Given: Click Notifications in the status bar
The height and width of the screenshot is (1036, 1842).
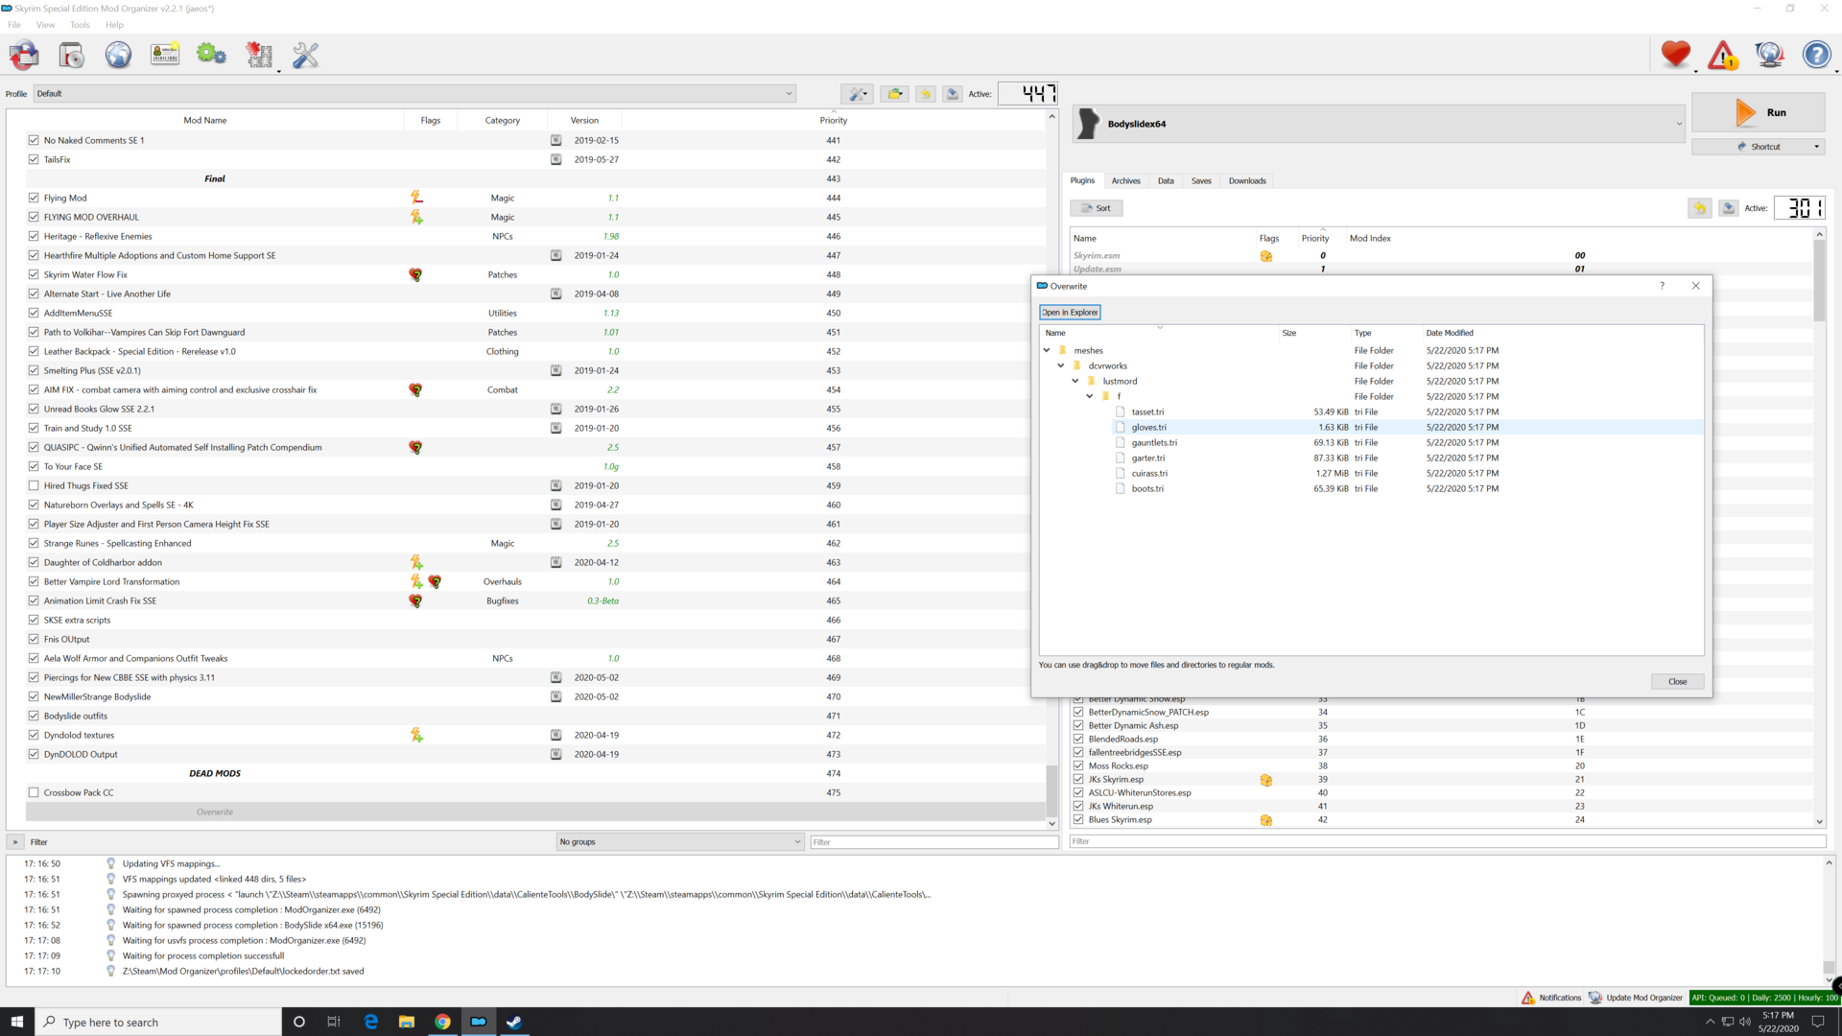Looking at the screenshot, I should (x=1551, y=998).
